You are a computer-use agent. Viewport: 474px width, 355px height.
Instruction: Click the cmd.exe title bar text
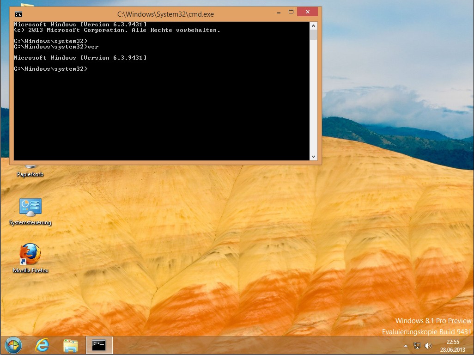(x=165, y=14)
